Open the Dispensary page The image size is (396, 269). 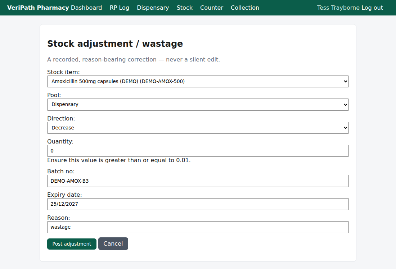point(153,8)
